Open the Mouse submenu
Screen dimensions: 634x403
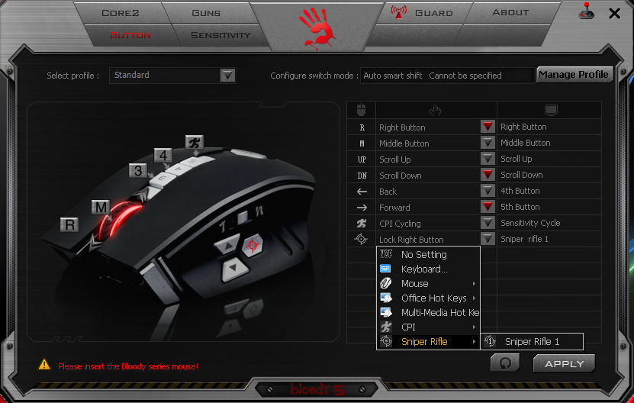click(428, 284)
